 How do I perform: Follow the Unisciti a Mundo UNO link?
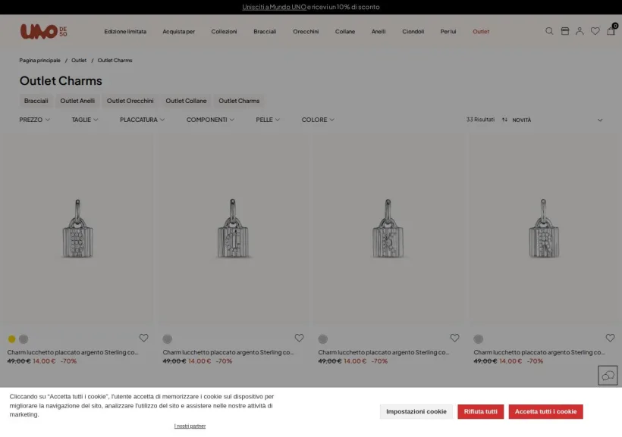point(274,7)
